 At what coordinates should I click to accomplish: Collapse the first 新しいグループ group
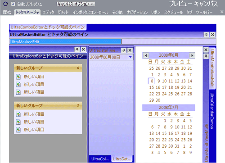[78, 68]
